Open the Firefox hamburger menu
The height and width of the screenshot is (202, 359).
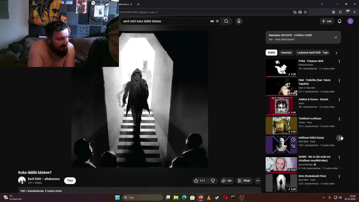tap(355, 12)
